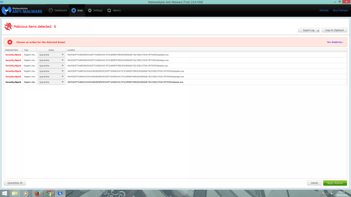This screenshot has width=351, height=197.
Task: Sort by Type column header
Action: [x=30, y=50]
